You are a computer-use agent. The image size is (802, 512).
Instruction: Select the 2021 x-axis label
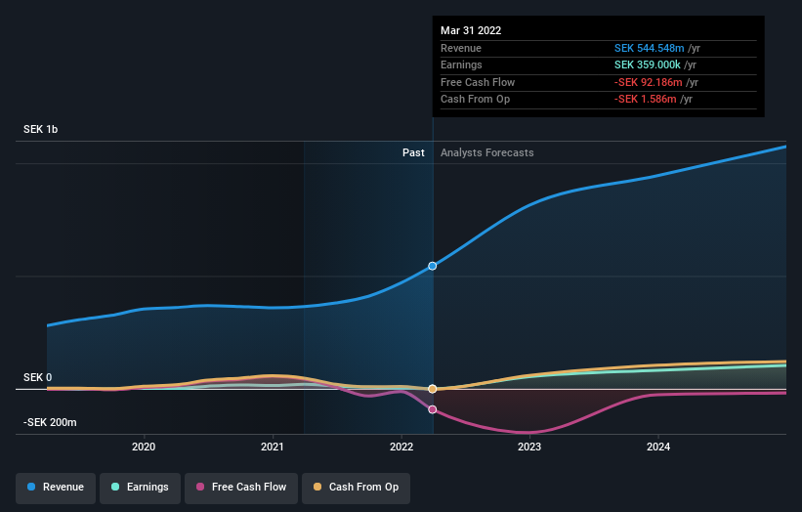(x=273, y=447)
